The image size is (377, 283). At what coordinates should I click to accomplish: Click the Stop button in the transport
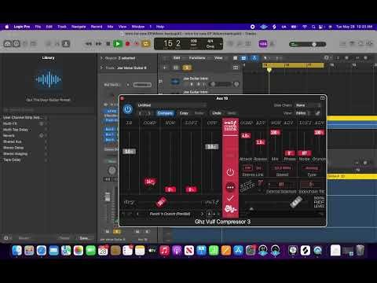(x=108, y=44)
